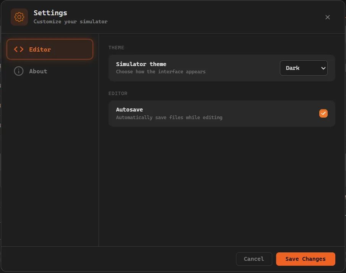Click the chevron on the theme dropdown
Viewport: 346px width, 273px height.
[x=323, y=68]
